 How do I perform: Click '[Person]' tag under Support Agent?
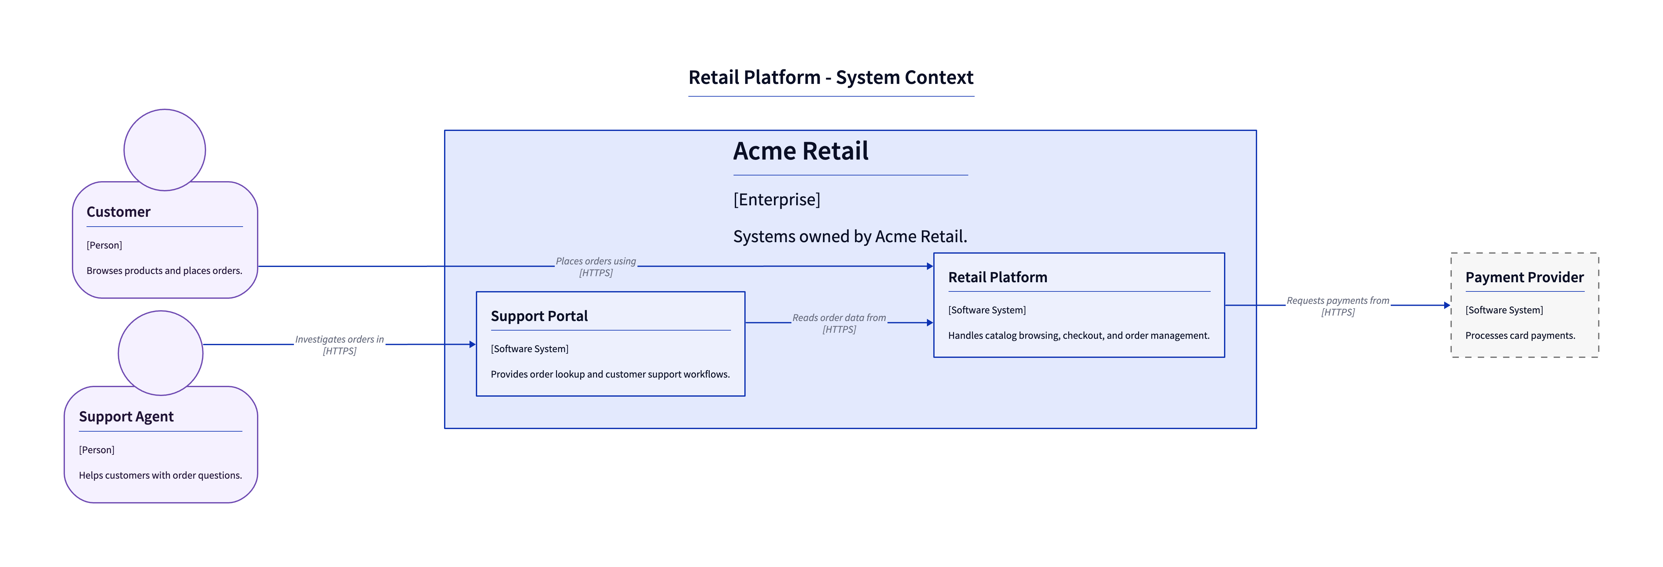(x=96, y=450)
